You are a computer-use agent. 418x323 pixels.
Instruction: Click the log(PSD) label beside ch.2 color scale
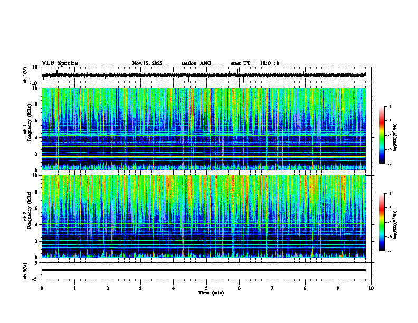coord(395,224)
